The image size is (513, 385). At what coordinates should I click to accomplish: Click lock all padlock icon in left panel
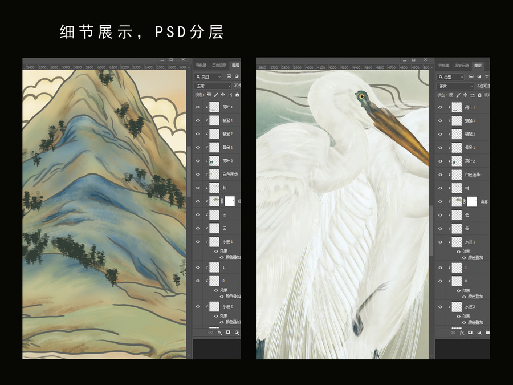point(237,95)
